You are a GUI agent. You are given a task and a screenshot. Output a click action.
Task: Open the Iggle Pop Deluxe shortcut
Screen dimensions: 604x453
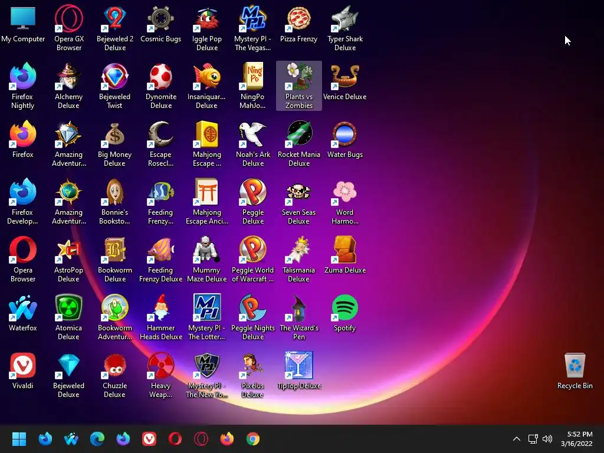207,28
